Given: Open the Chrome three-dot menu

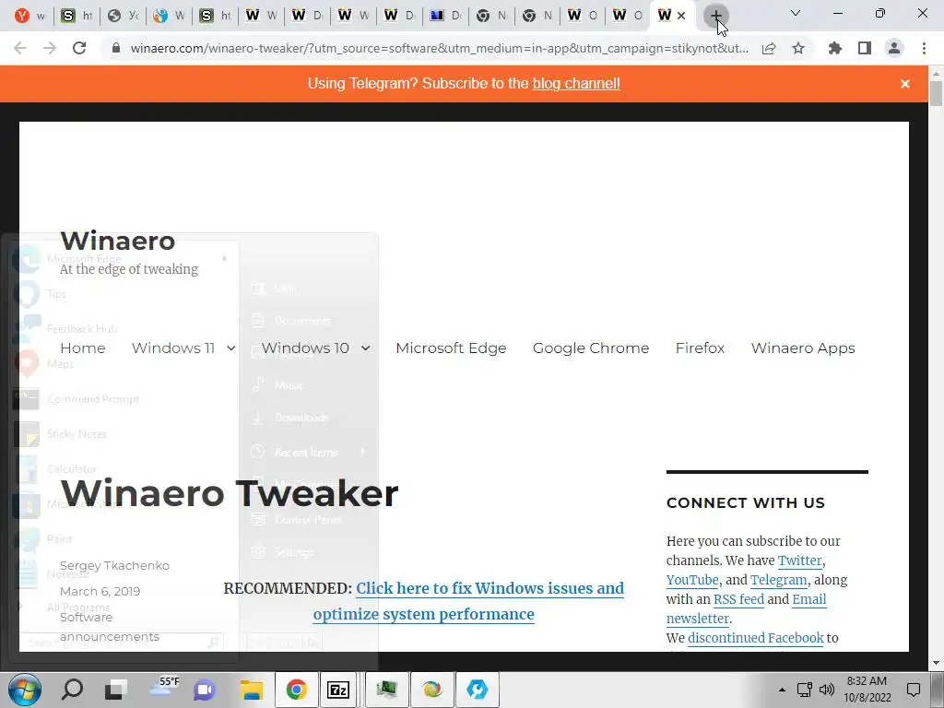Looking at the screenshot, I should tap(924, 48).
